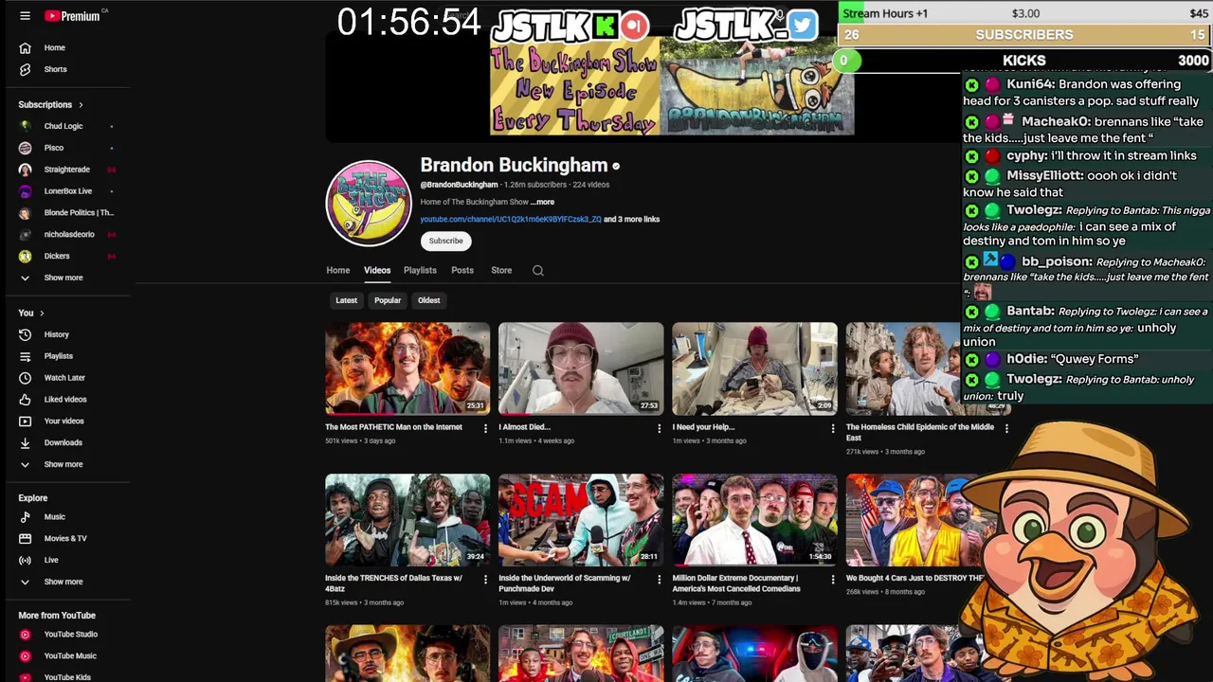Show more items under You

coord(63,464)
